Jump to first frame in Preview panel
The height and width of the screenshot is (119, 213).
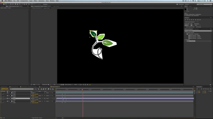click(185, 20)
